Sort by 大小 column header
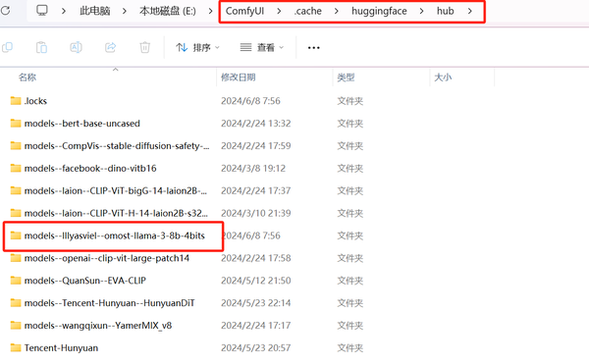This screenshot has width=589, height=364. click(443, 78)
